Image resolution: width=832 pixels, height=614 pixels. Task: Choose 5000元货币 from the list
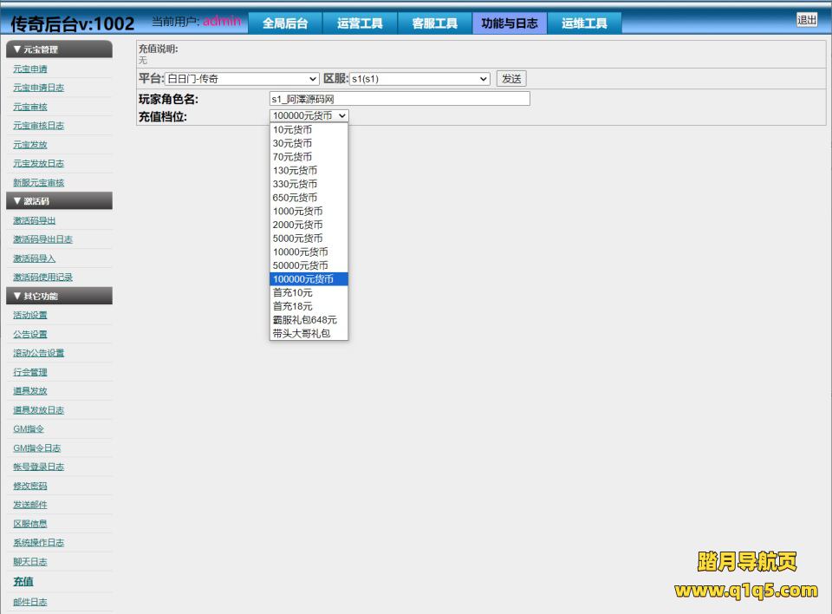pos(297,238)
